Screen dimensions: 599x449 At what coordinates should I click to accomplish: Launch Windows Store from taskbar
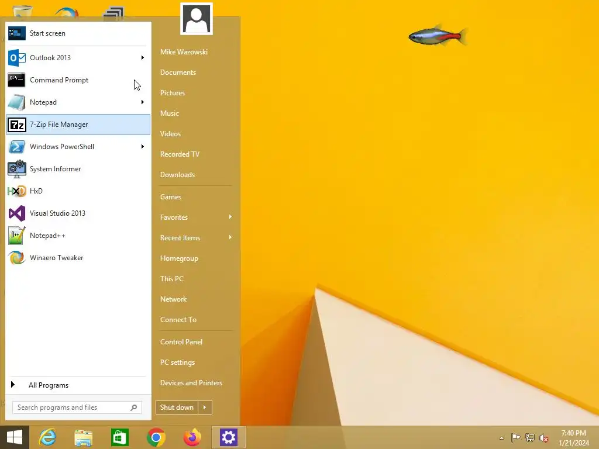pyautogui.click(x=119, y=437)
